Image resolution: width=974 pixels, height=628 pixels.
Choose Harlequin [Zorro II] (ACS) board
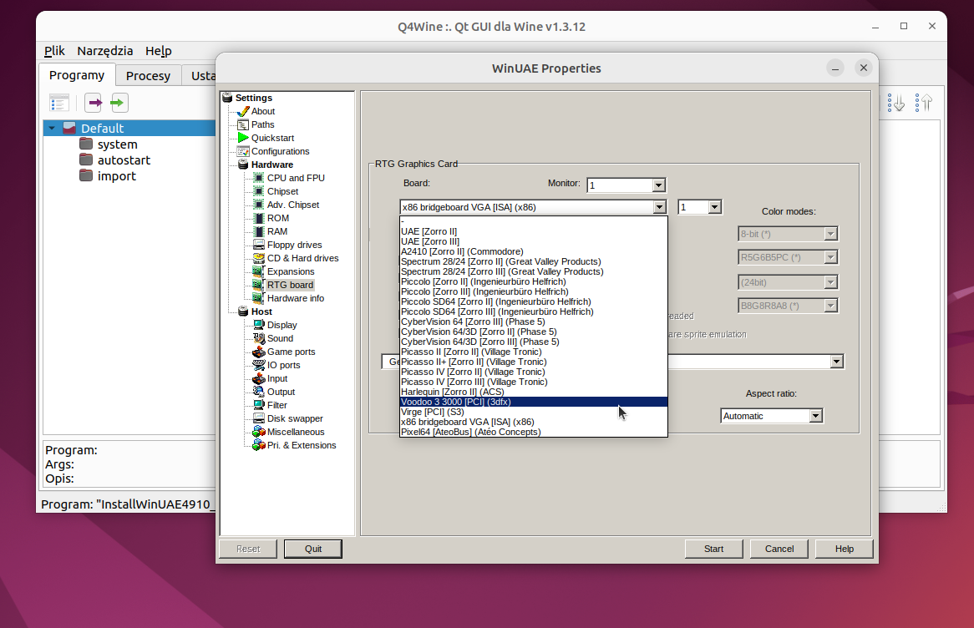pos(534,392)
